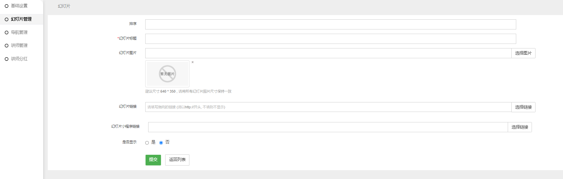Remove image with the small × icon
Viewport: 563px width, 179px height.
(x=193, y=62)
